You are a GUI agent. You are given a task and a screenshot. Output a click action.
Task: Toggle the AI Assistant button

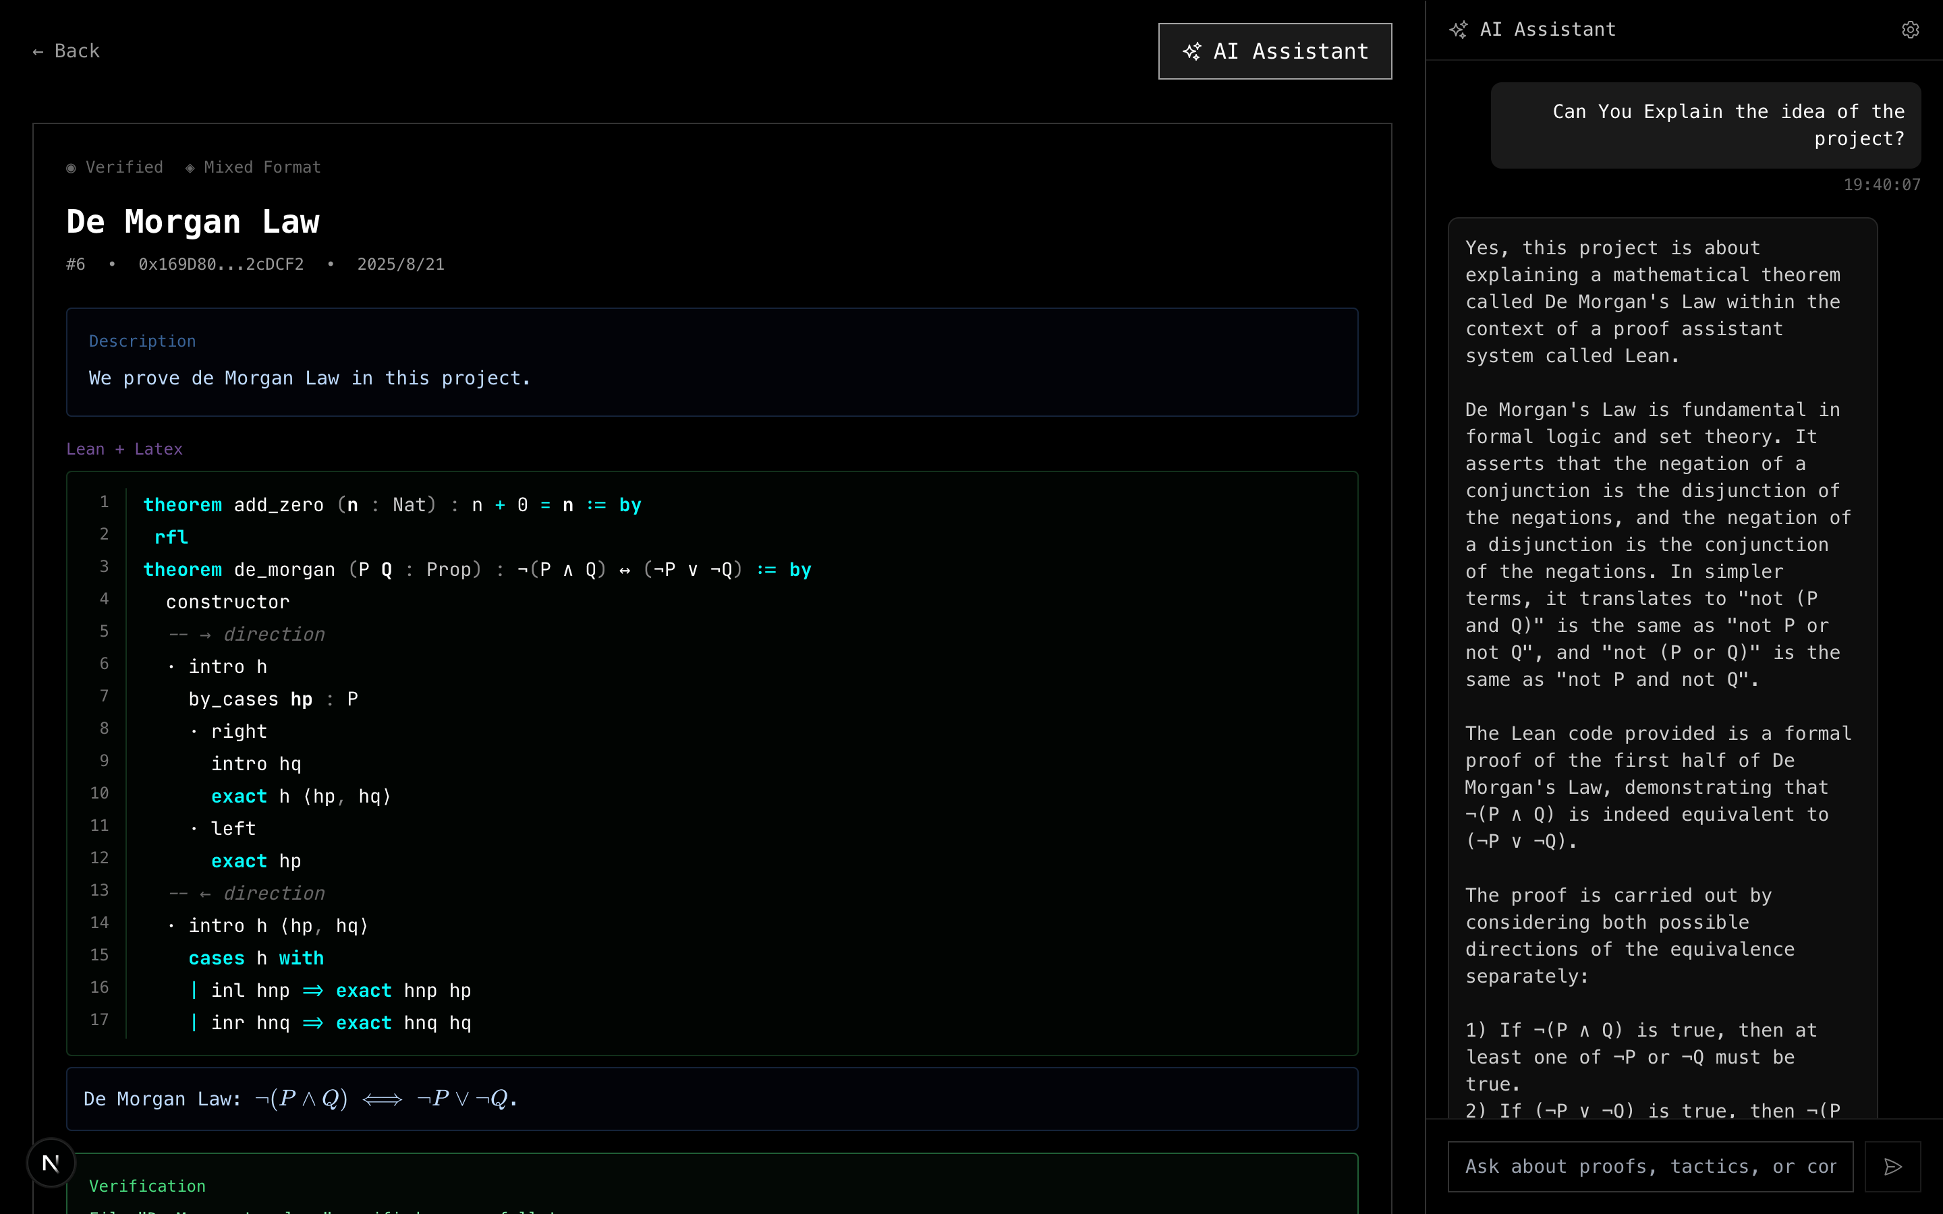[x=1274, y=51]
